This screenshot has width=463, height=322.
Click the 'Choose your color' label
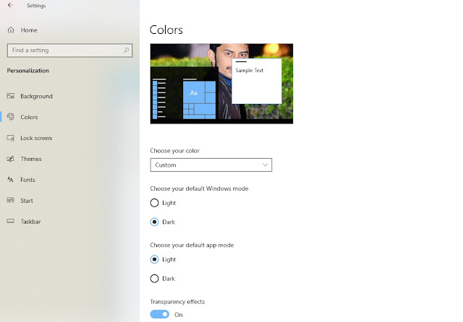click(174, 151)
